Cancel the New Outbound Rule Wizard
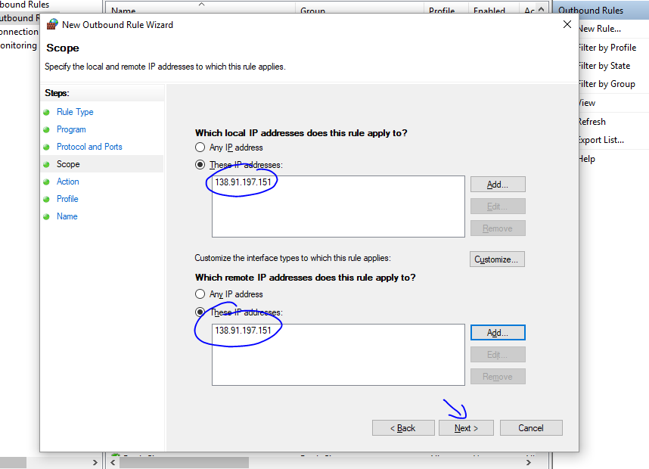 531,428
